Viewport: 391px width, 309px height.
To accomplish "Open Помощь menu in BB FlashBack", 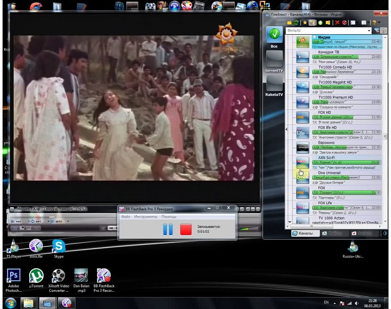I will [169, 217].
